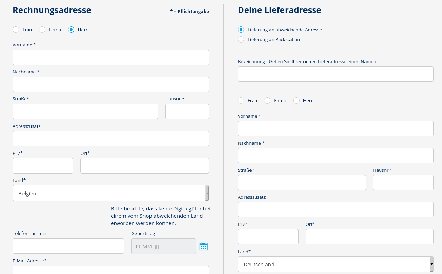Focus the E-Mail-Adresse input field
This screenshot has height=274, width=442.
point(111,270)
